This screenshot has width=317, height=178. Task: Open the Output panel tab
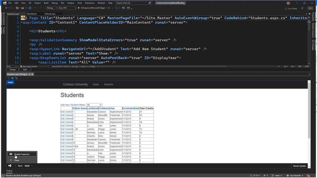pyautogui.click(x=9, y=171)
